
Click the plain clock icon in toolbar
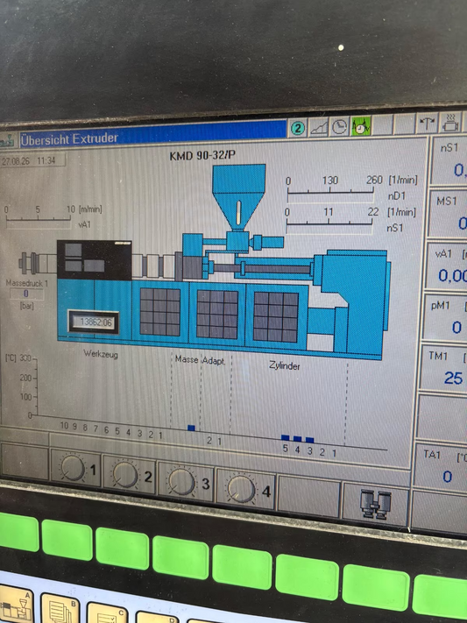click(x=339, y=127)
